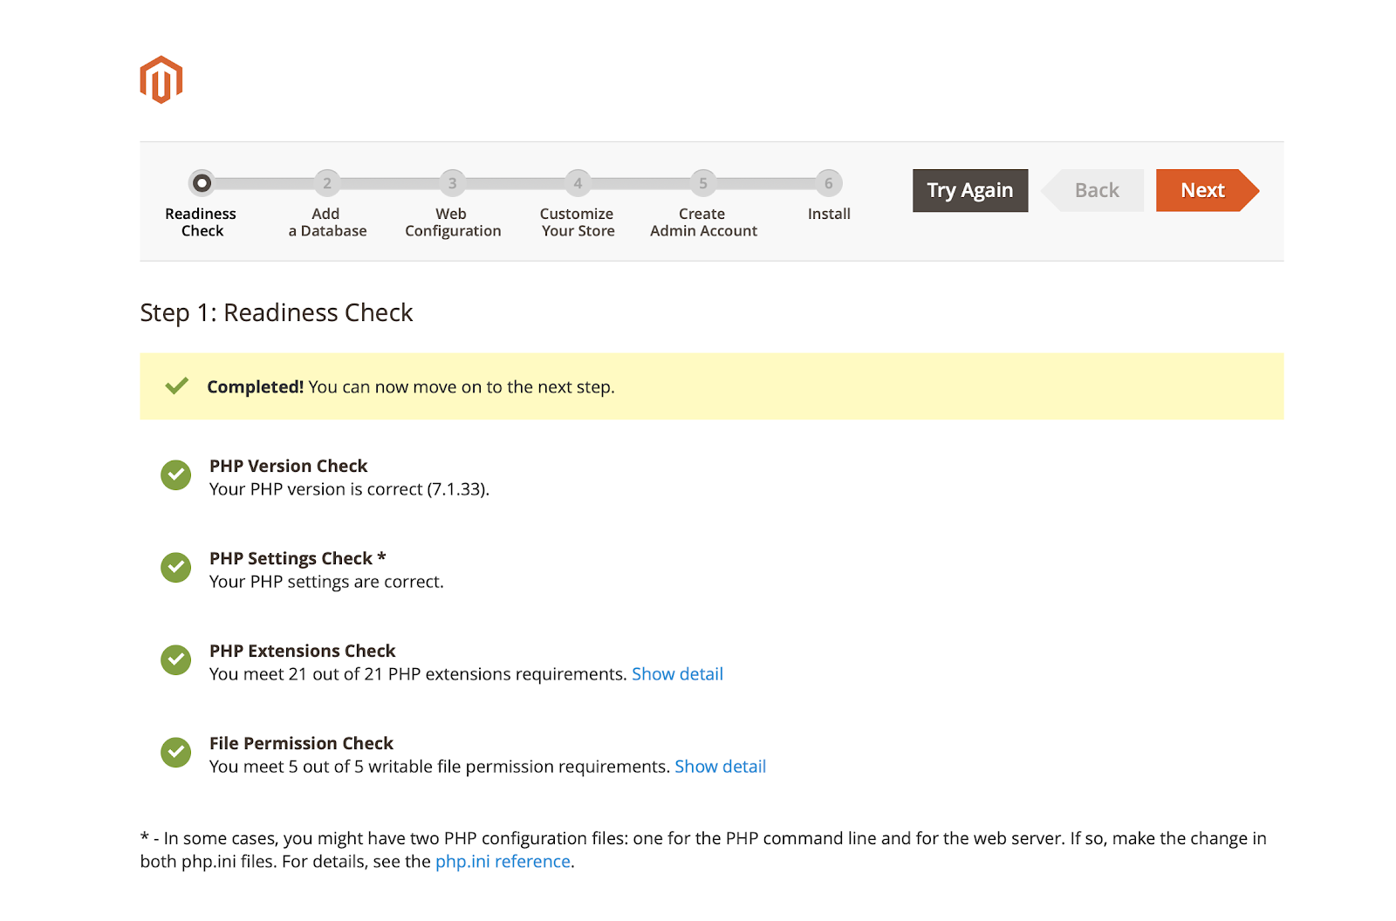
Task: Click the PHP Version Check green checkmark
Action: 176,475
